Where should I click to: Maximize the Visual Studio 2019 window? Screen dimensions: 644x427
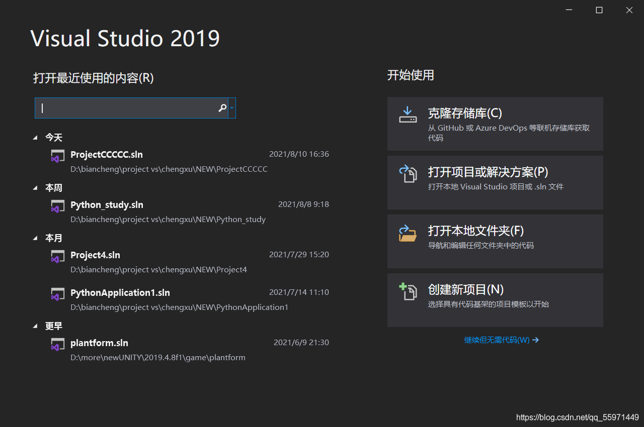click(599, 10)
